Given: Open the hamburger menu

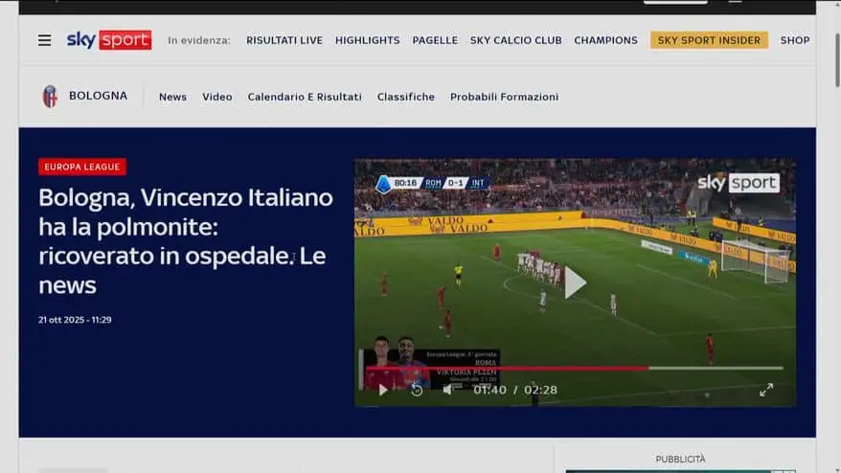Looking at the screenshot, I should (x=45, y=40).
